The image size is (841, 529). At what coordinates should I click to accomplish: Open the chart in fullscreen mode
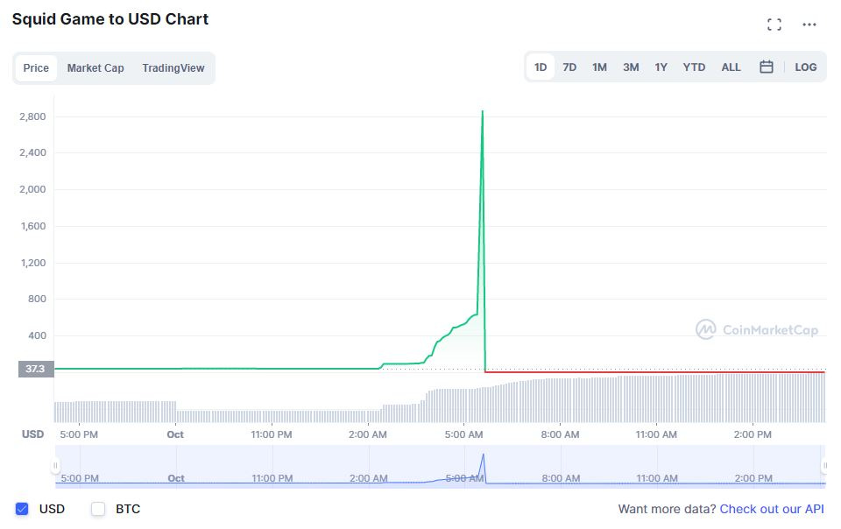tap(774, 25)
